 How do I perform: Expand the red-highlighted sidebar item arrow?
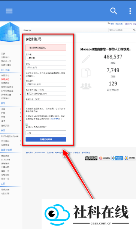[20, 79]
